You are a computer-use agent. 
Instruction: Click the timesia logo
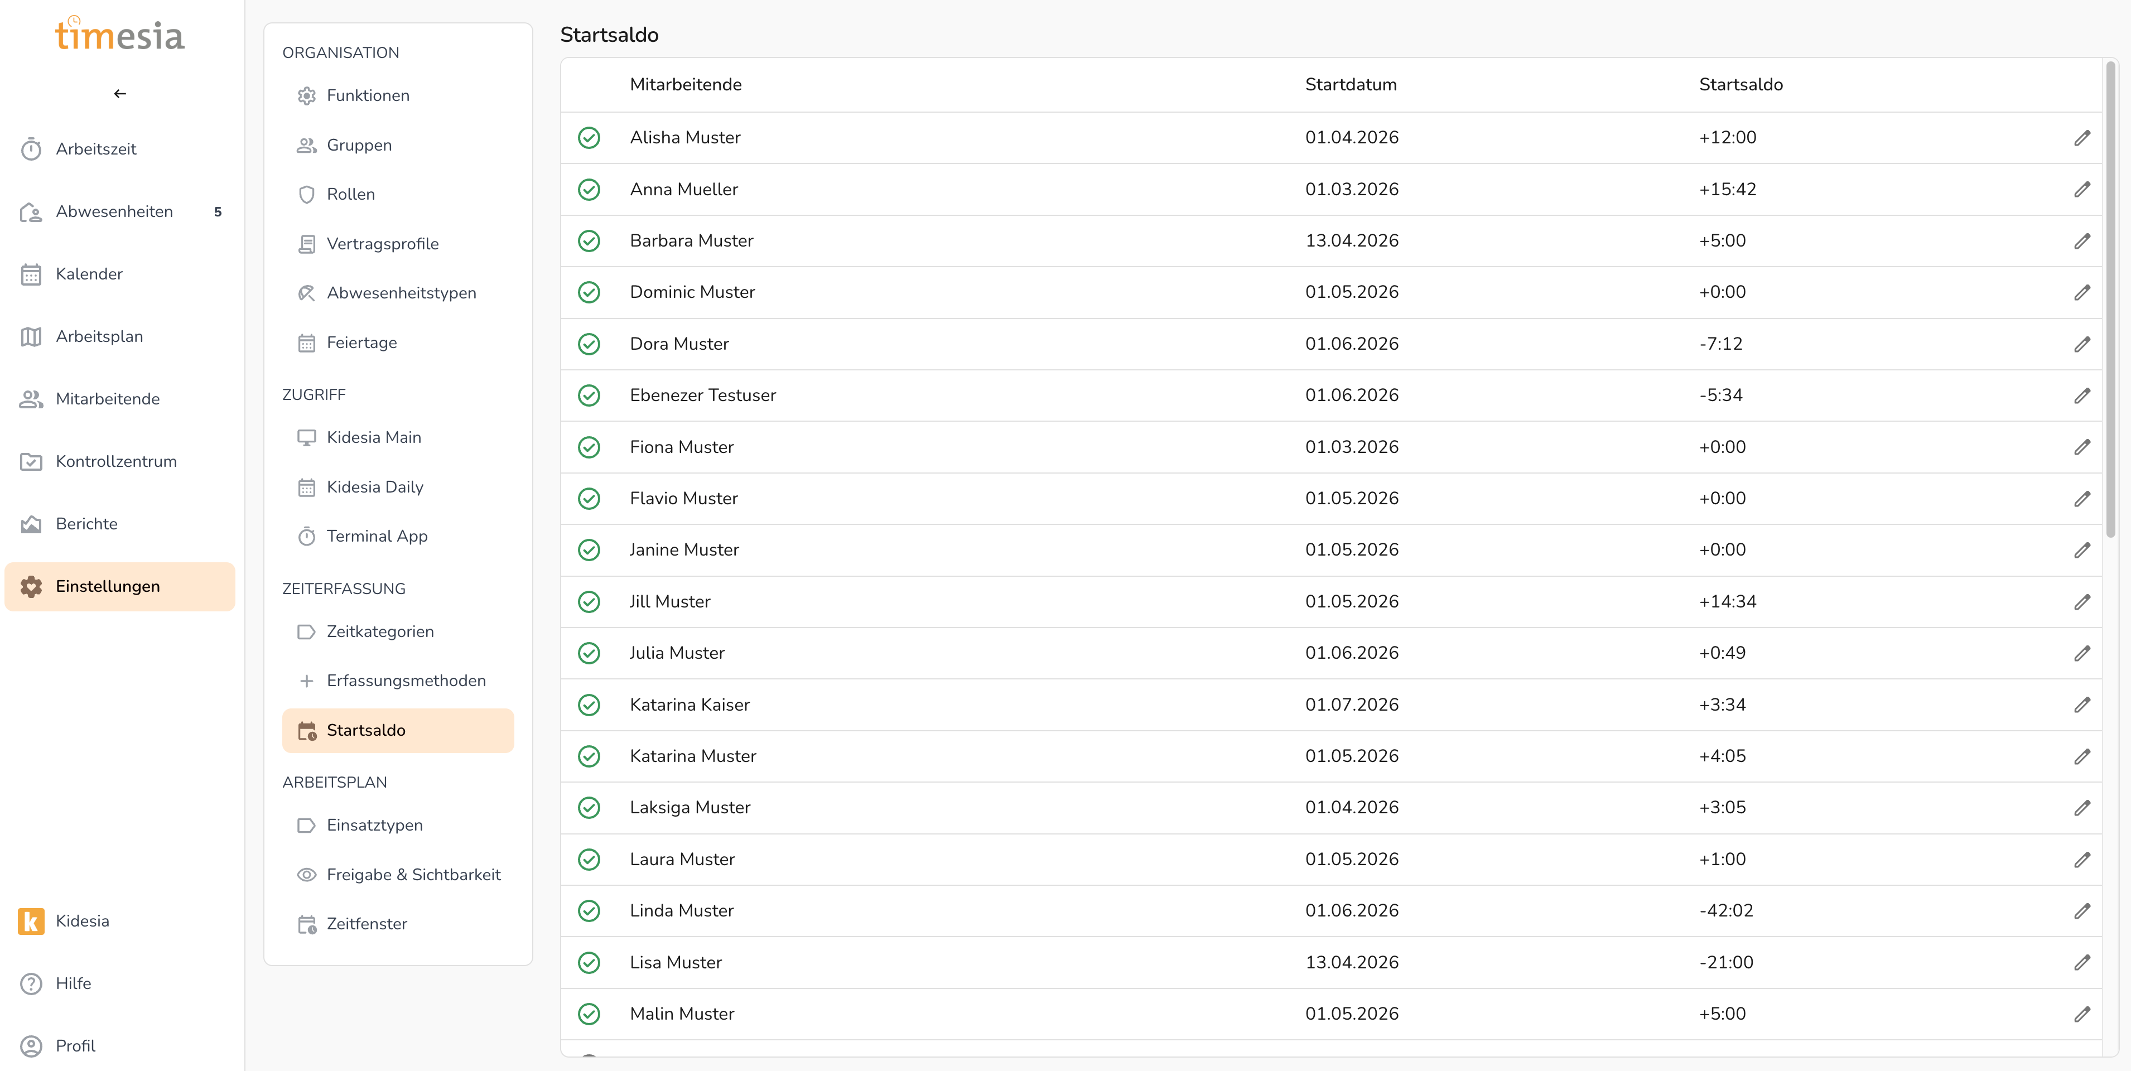(120, 35)
